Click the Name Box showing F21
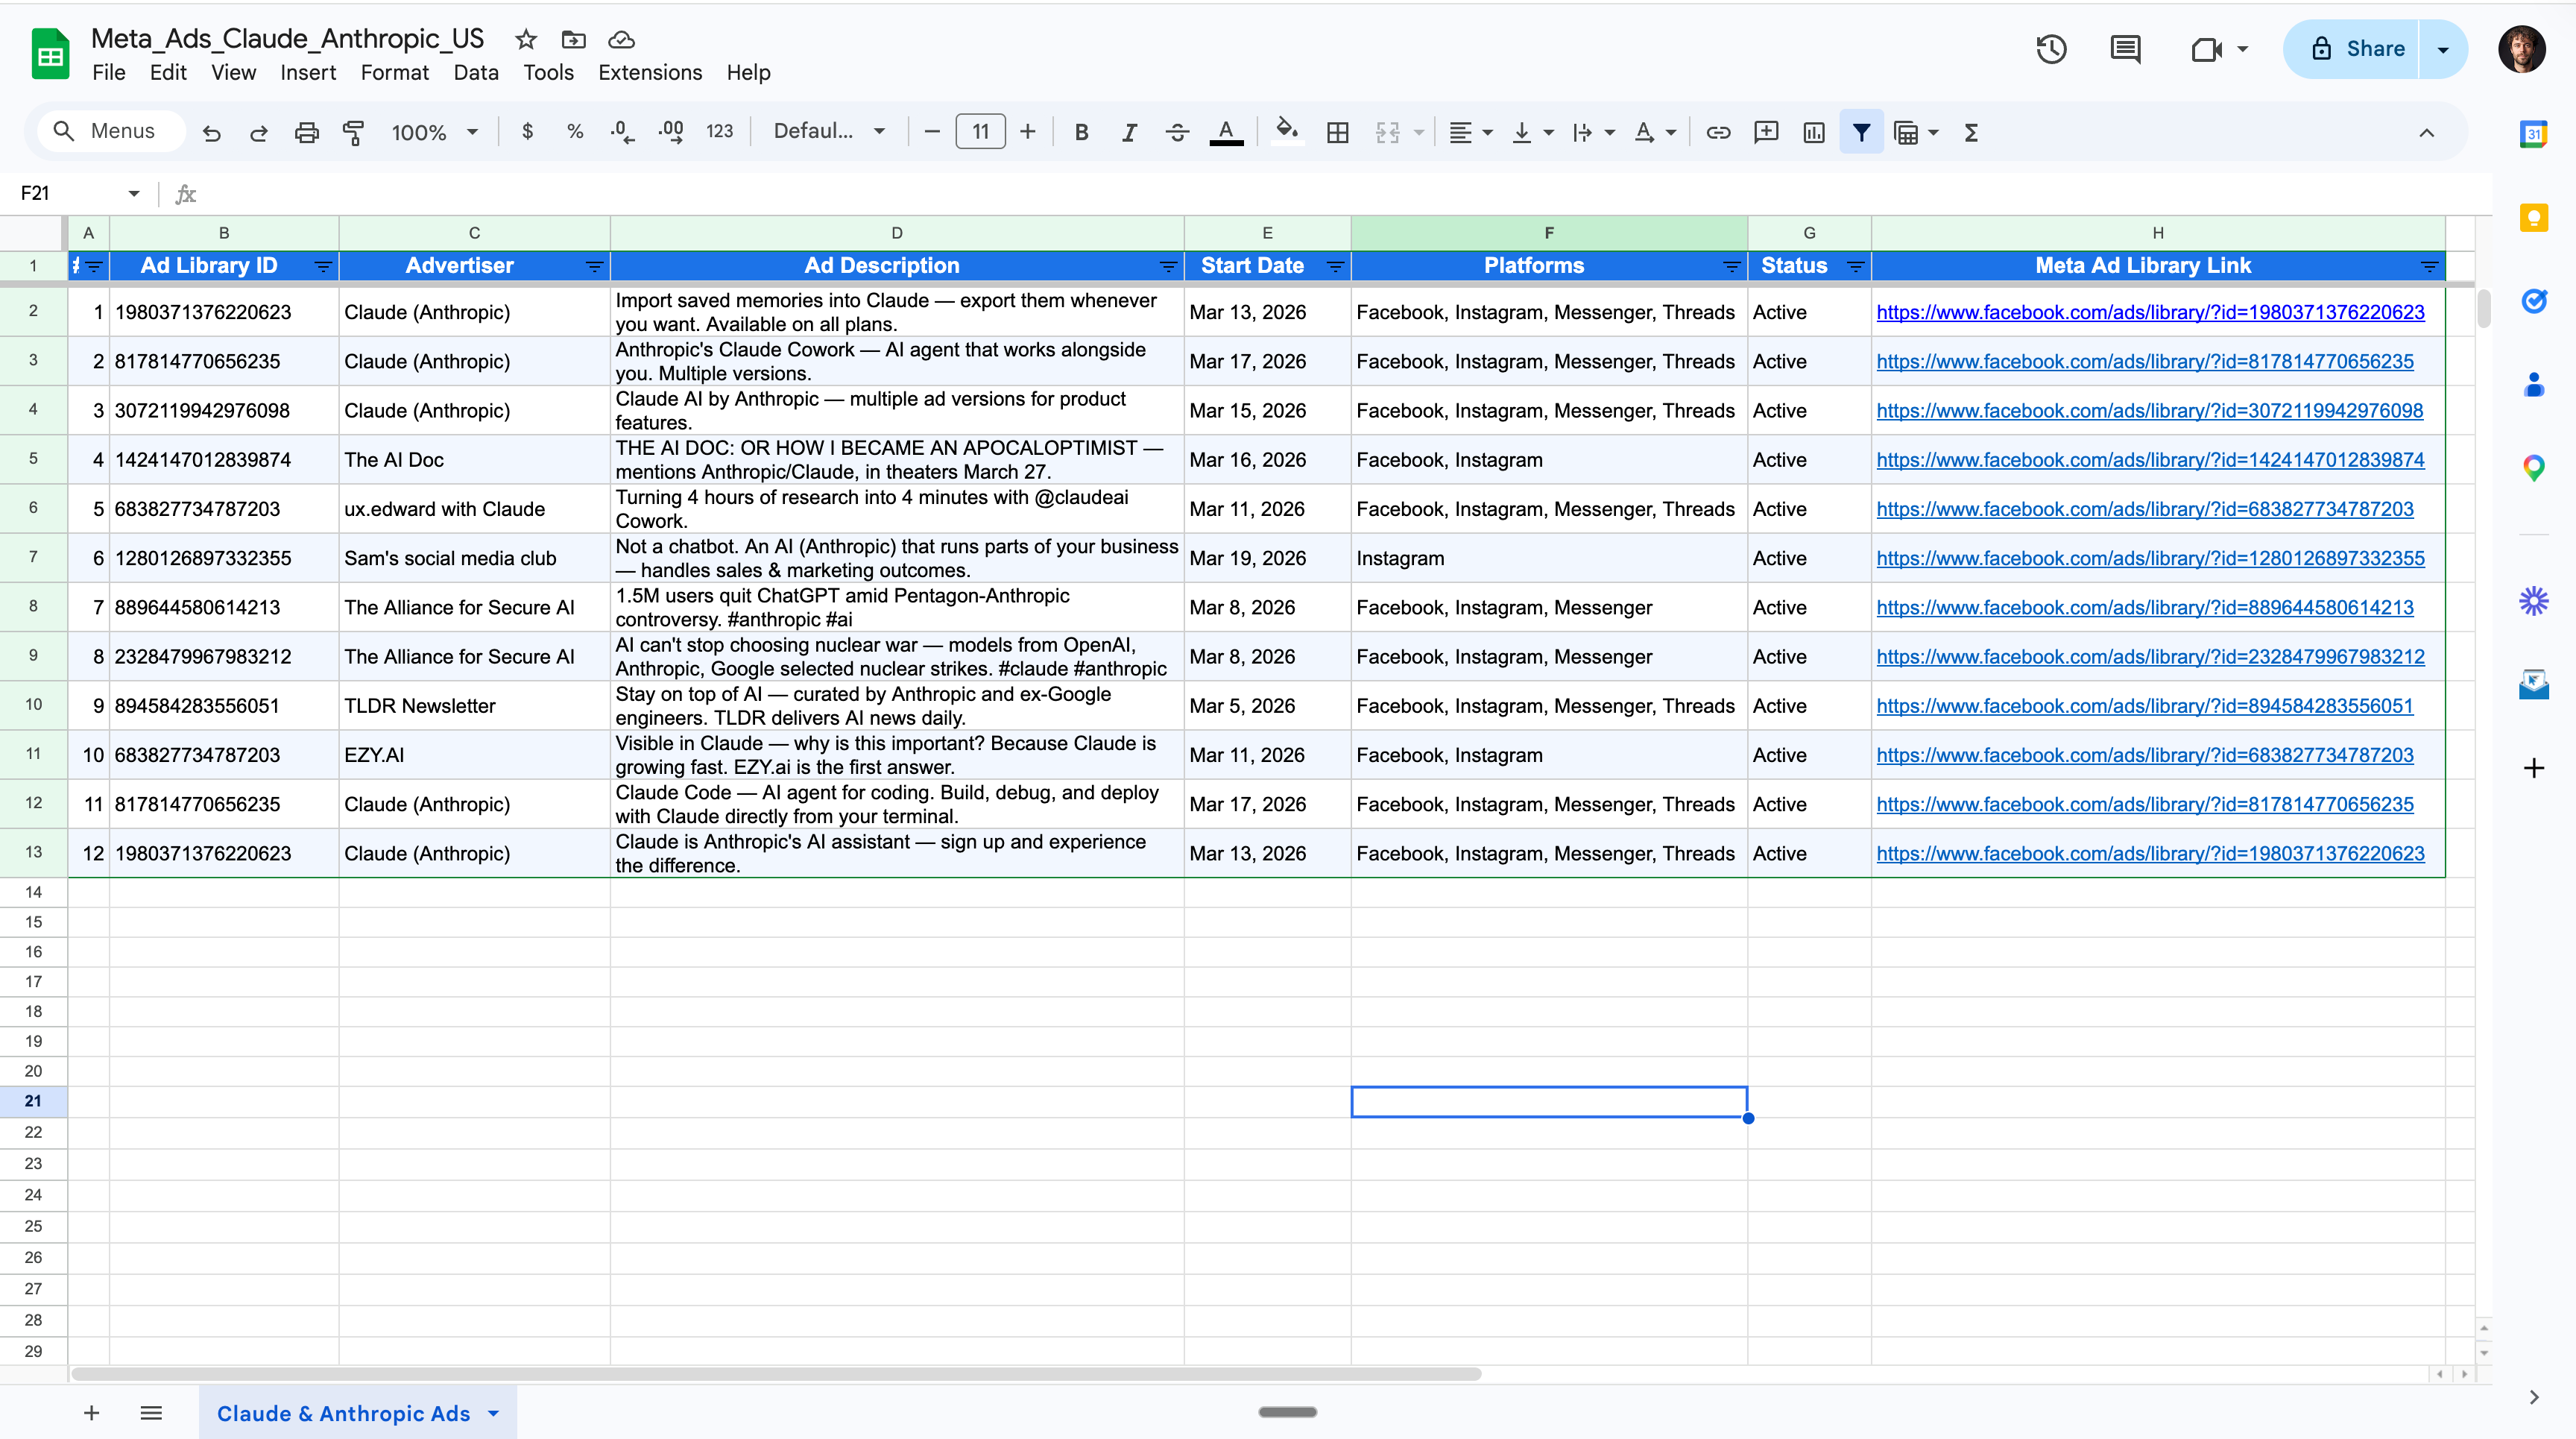The width and height of the screenshot is (2576, 1439). (70, 193)
